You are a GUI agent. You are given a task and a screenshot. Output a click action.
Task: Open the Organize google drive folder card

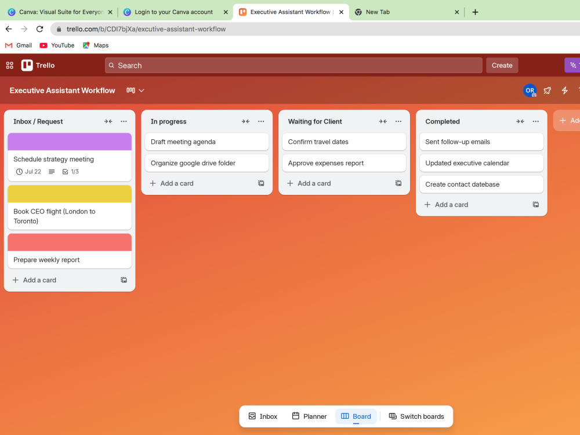pos(207,163)
